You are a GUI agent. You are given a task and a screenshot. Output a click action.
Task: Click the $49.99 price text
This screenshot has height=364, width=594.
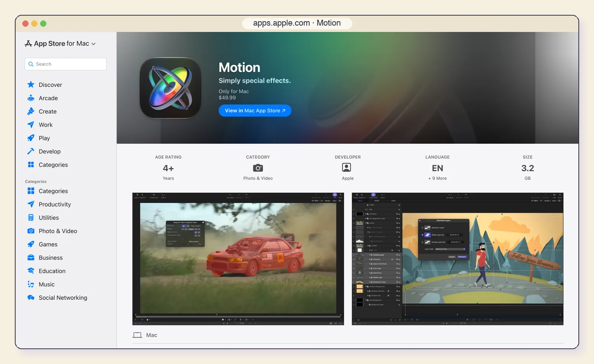point(227,98)
